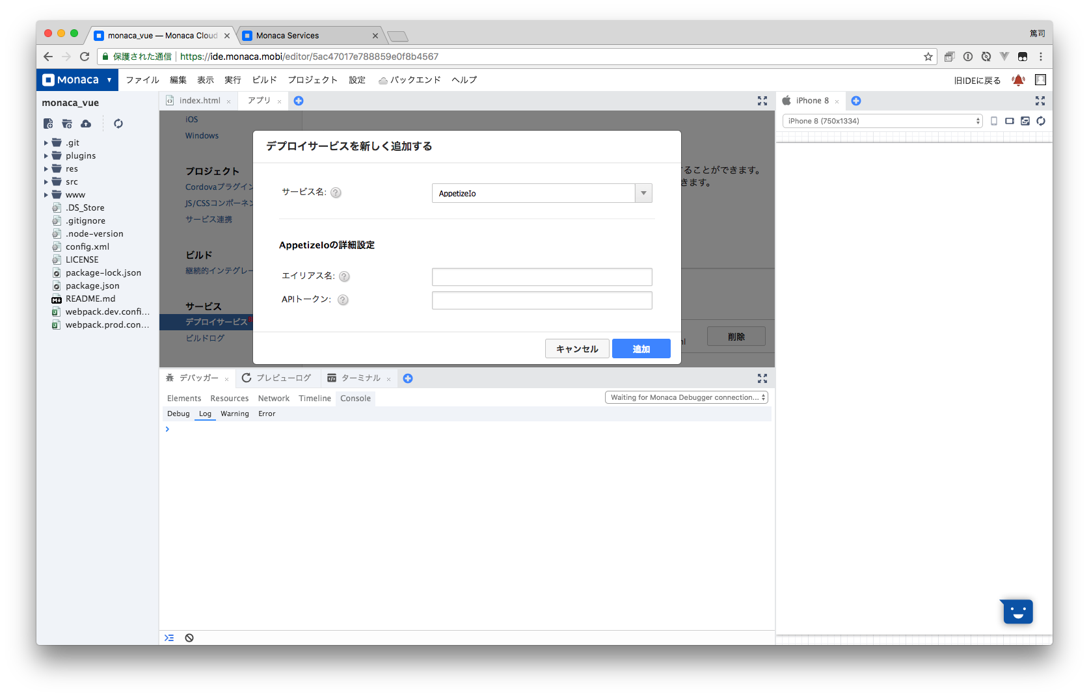Maximize the editor panel

(762, 101)
